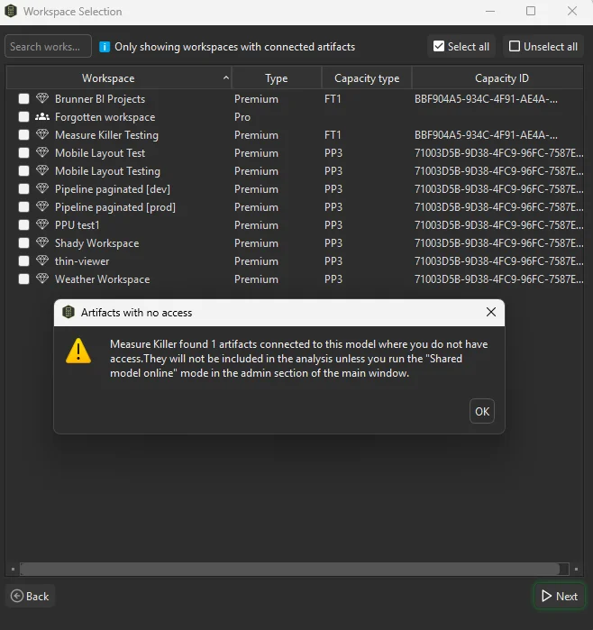Tick the checkbox for Forgotten workspace

(x=23, y=116)
